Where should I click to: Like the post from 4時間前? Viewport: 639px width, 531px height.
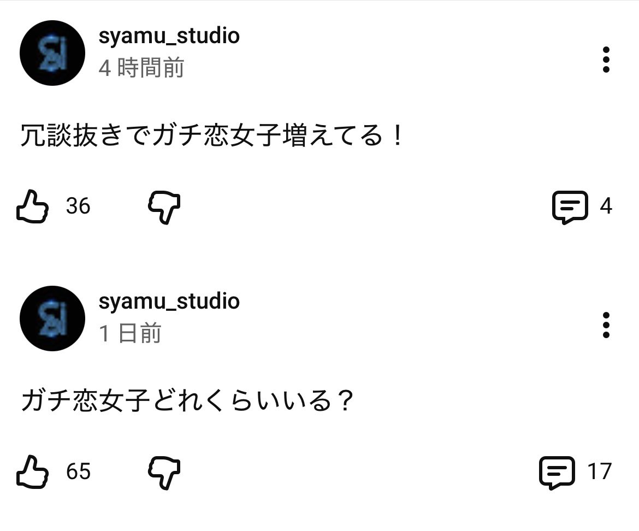[33, 206]
